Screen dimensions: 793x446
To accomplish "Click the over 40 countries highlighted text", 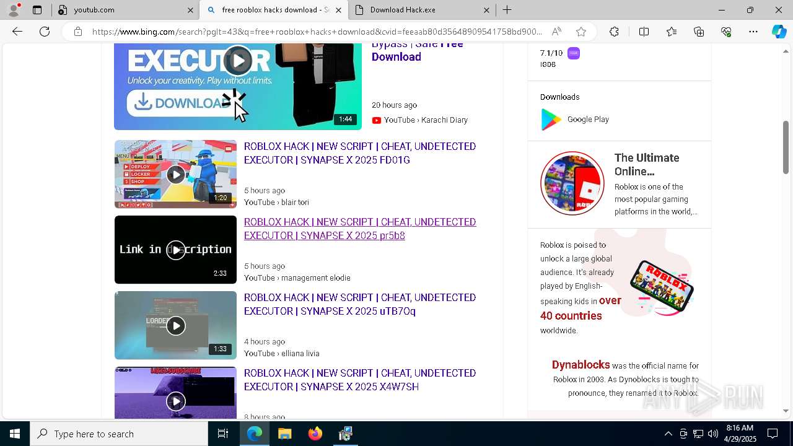I will [581, 308].
